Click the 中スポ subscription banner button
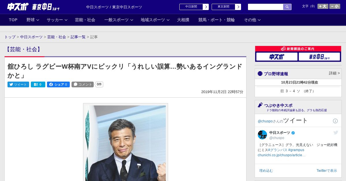Viewport: 346px width, 181px height. 277,57
